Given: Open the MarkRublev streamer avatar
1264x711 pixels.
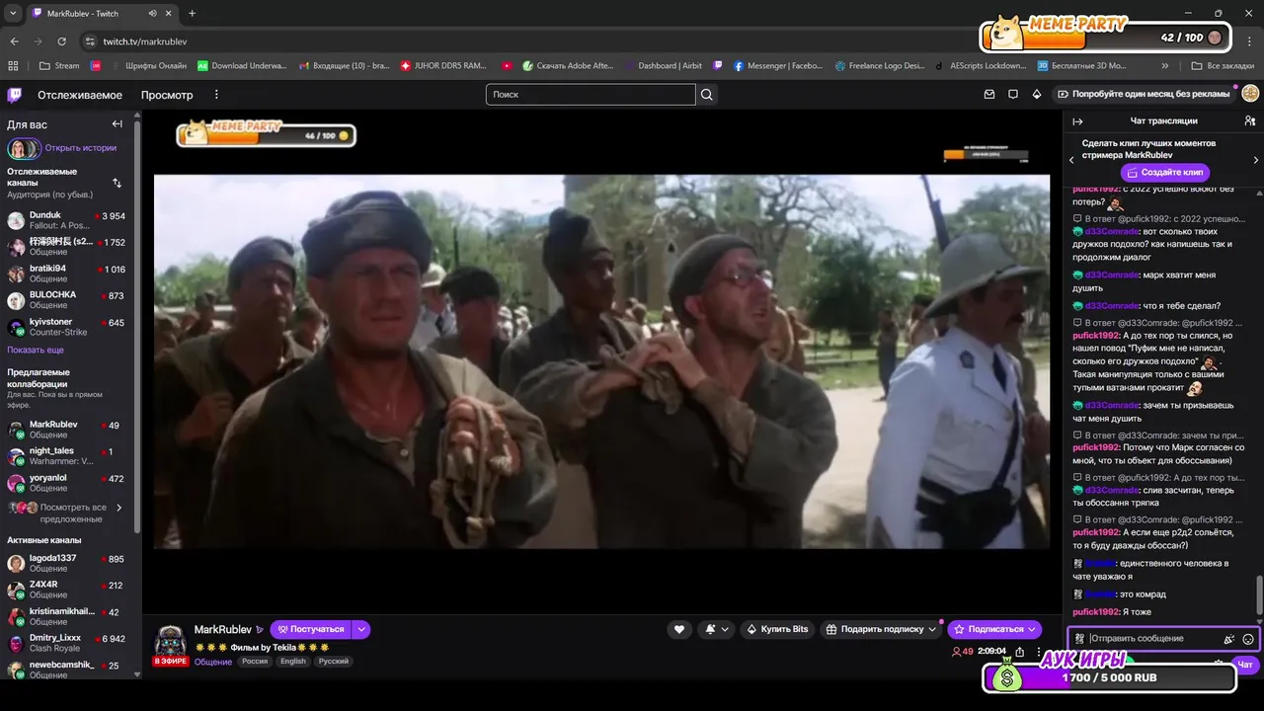Looking at the screenshot, I should pyautogui.click(x=170, y=640).
